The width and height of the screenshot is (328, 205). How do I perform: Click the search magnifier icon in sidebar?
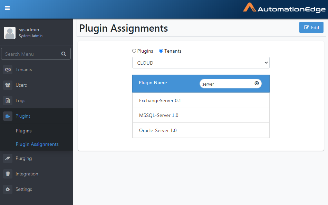pyautogui.click(x=64, y=54)
